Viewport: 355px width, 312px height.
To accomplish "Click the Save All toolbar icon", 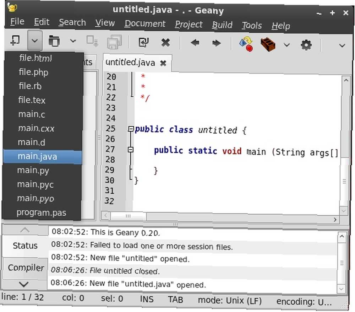I will (x=114, y=42).
